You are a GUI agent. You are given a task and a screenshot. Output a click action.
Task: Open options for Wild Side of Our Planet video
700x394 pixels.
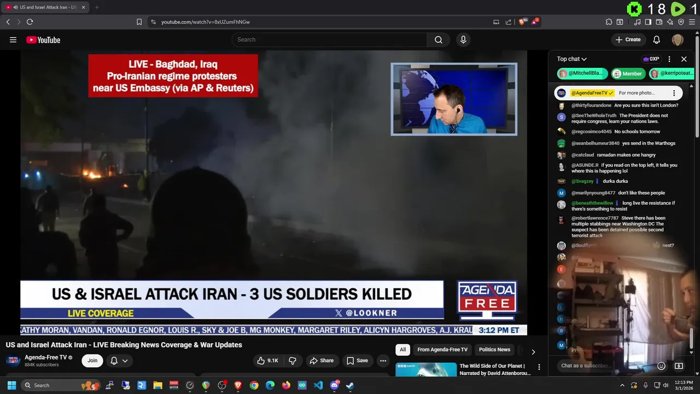(x=539, y=367)
